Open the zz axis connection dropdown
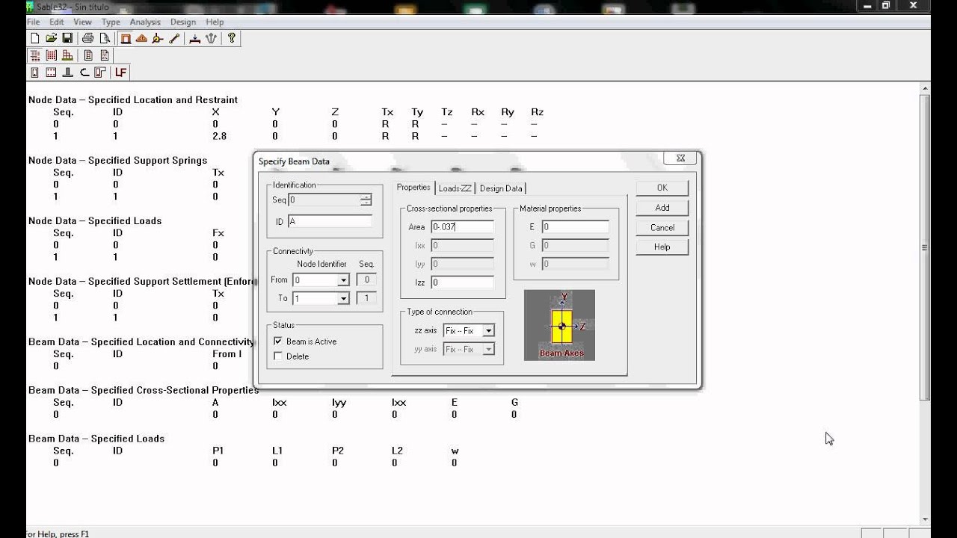 tap(488, 331)
